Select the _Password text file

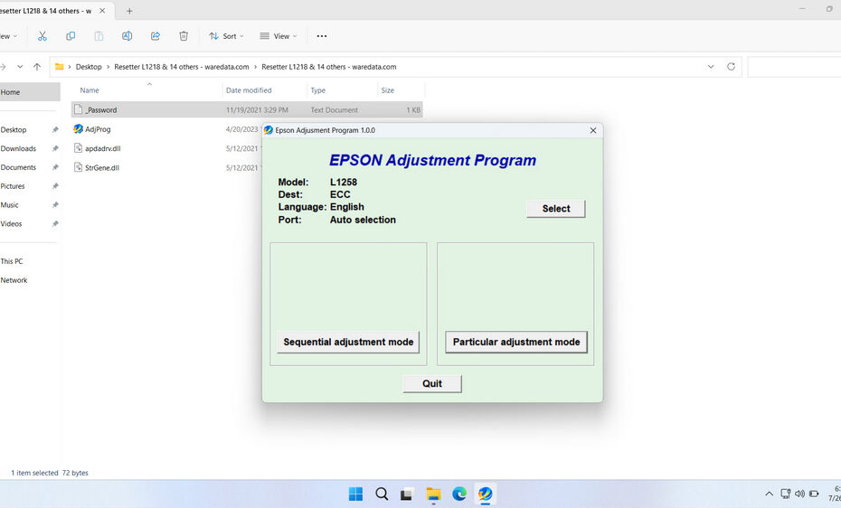[247, 110]
